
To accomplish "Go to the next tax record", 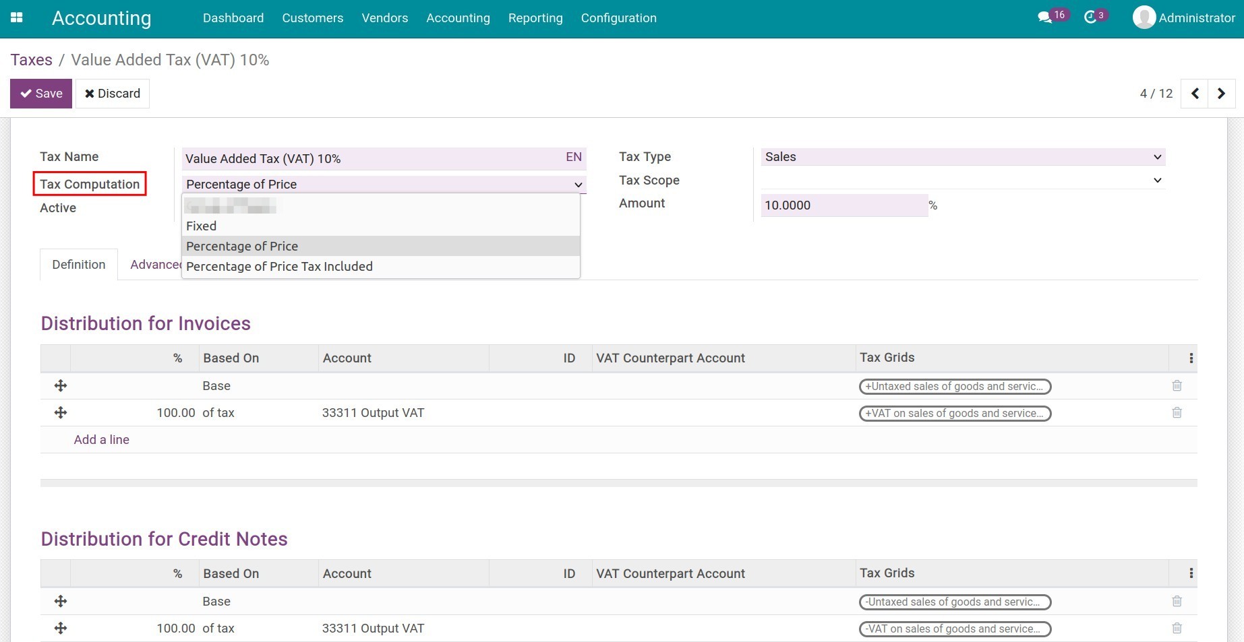I will tap(1221, 94).
